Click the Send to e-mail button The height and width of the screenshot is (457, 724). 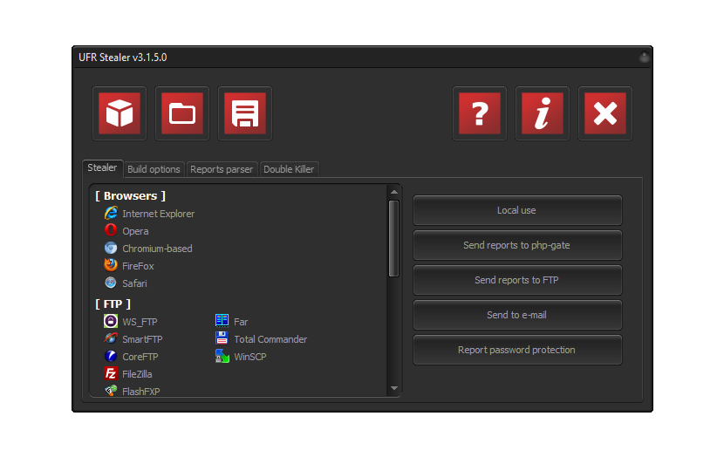[x=517, y=315]
